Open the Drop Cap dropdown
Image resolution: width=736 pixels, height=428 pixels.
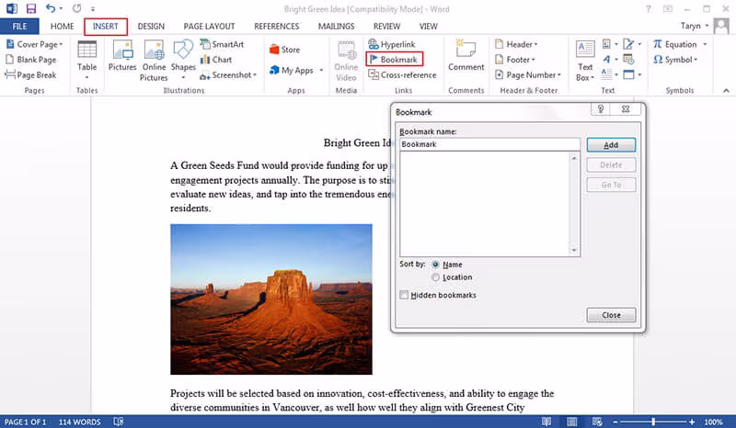[x=609, y=74]
